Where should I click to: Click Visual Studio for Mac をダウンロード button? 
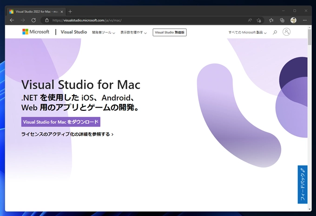61,122
